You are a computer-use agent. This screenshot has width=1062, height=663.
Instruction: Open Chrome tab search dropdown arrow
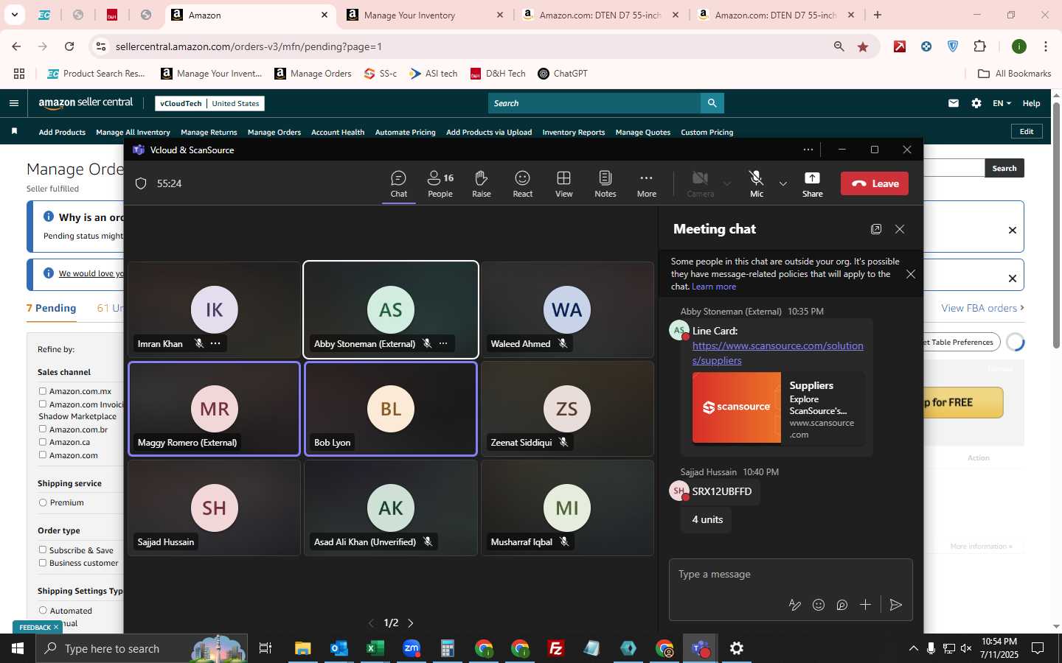pyautogui.click(x=14, y=15)
